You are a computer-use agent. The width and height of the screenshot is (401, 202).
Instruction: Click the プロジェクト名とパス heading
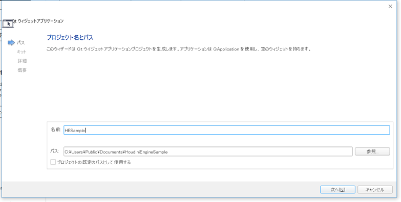[x=70, y=38]
